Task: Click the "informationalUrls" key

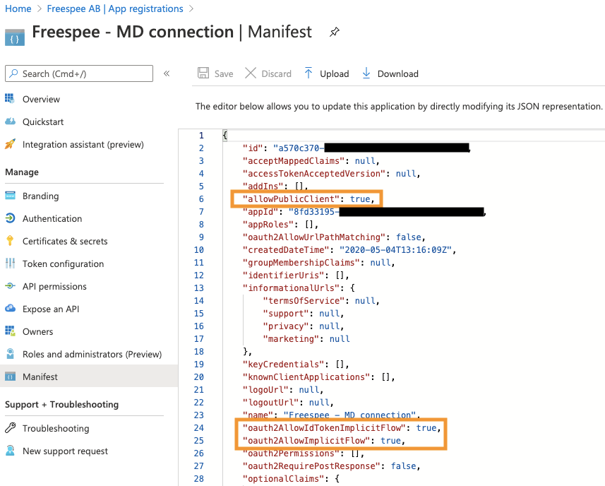Action: [x=291, y=288]
